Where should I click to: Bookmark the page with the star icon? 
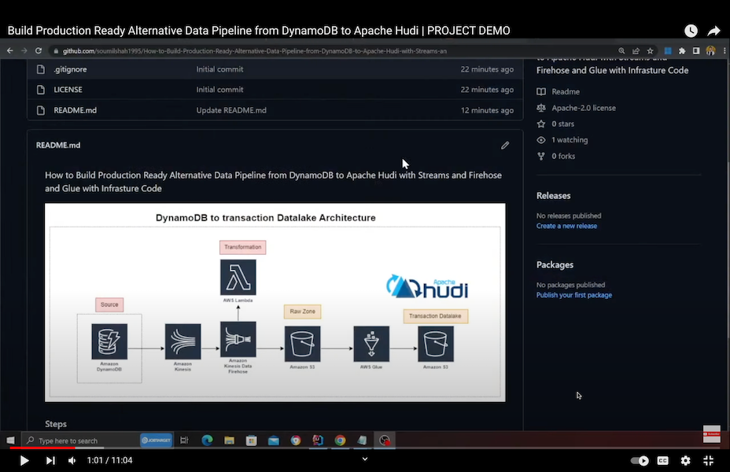(x=650, y=51)
